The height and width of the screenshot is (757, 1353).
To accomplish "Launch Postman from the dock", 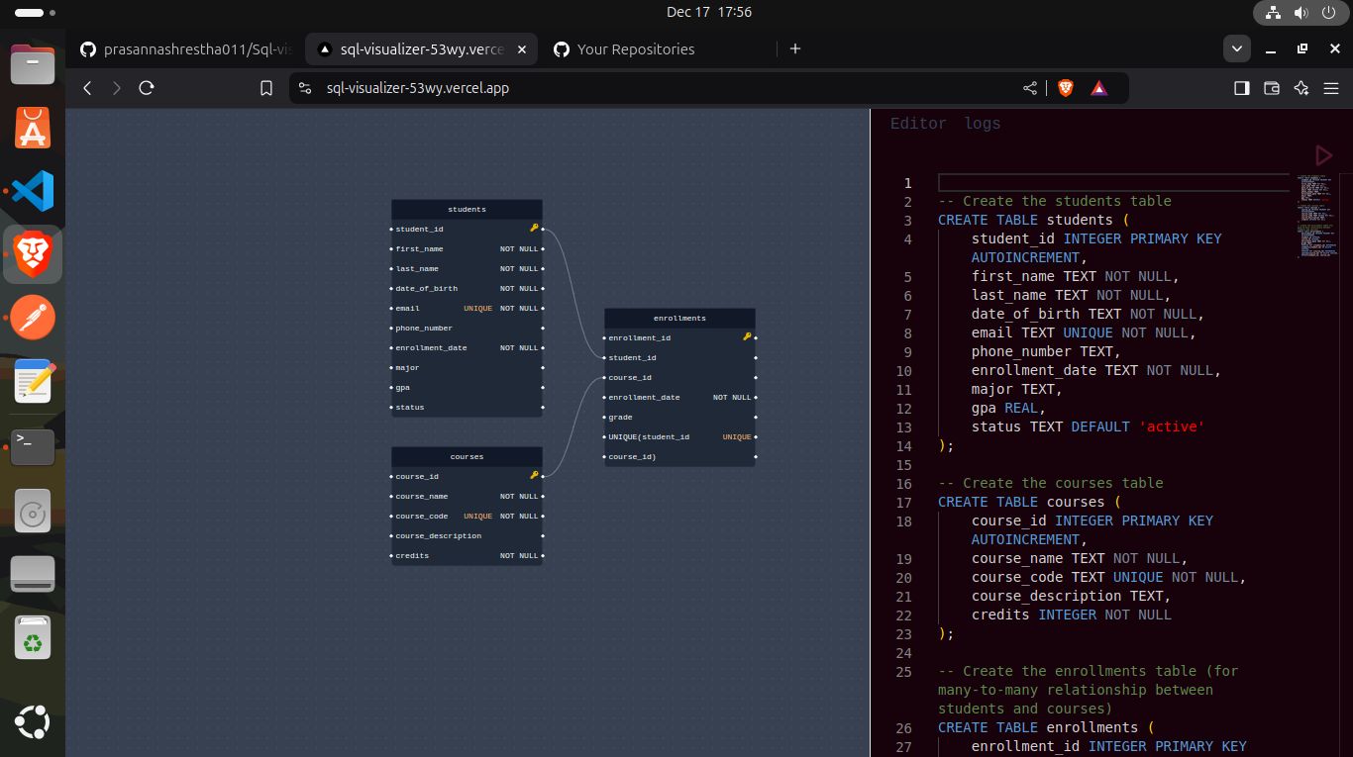I will (33, 318).
